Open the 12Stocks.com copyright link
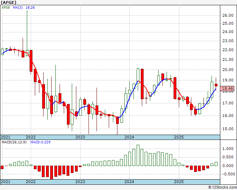This screenshot has width=237, height=190. pyautogui.click(x=222, y=188)
